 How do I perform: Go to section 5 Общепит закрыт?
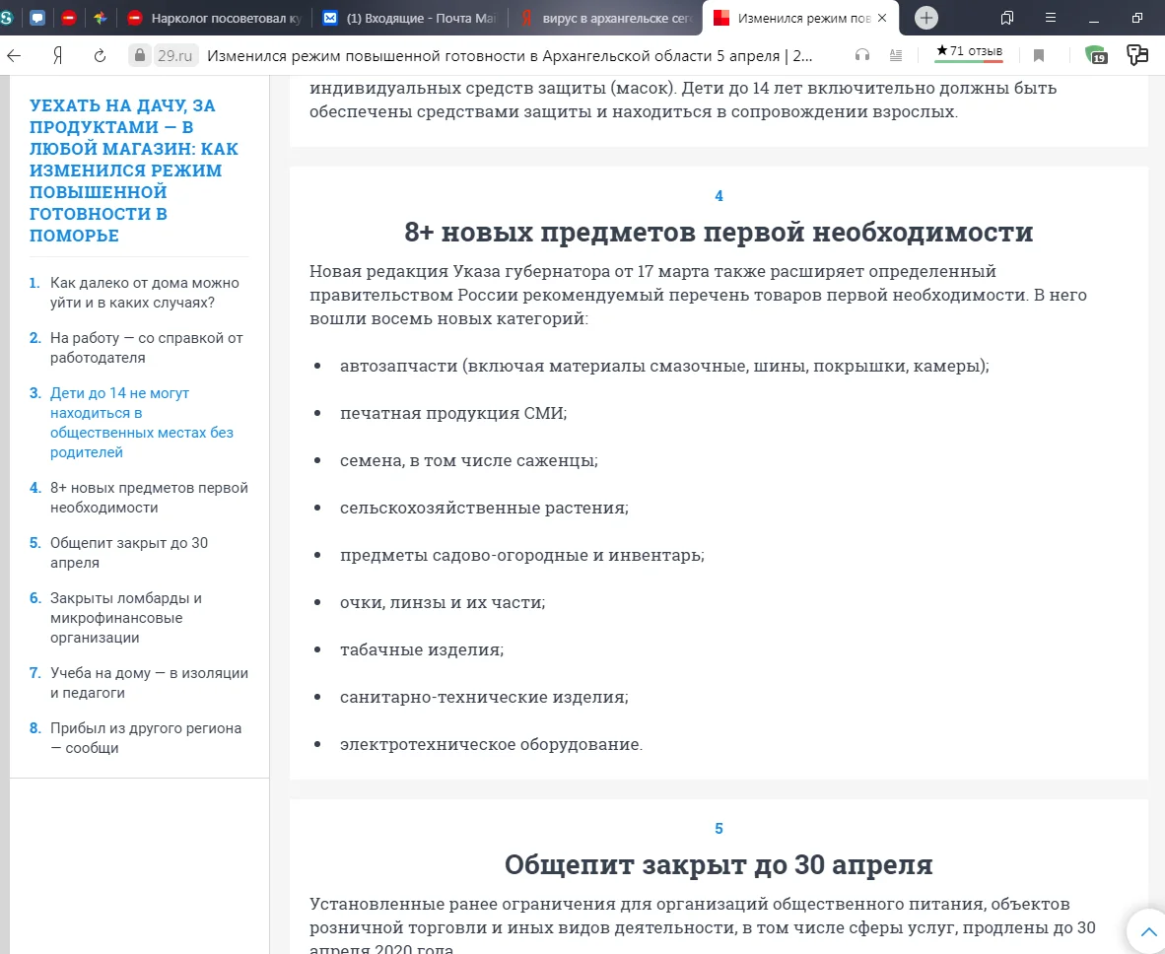coord(128,553)
